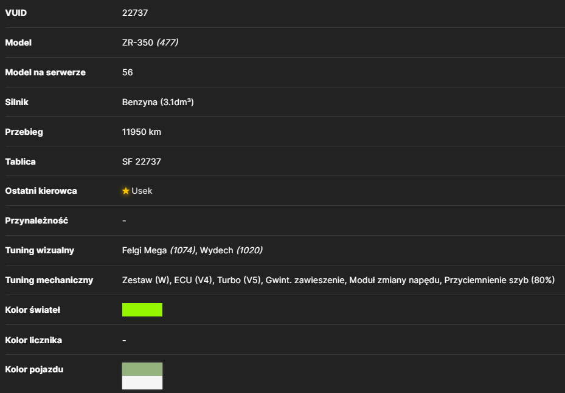Click the Tuning wizualny label

click(40, 250)
